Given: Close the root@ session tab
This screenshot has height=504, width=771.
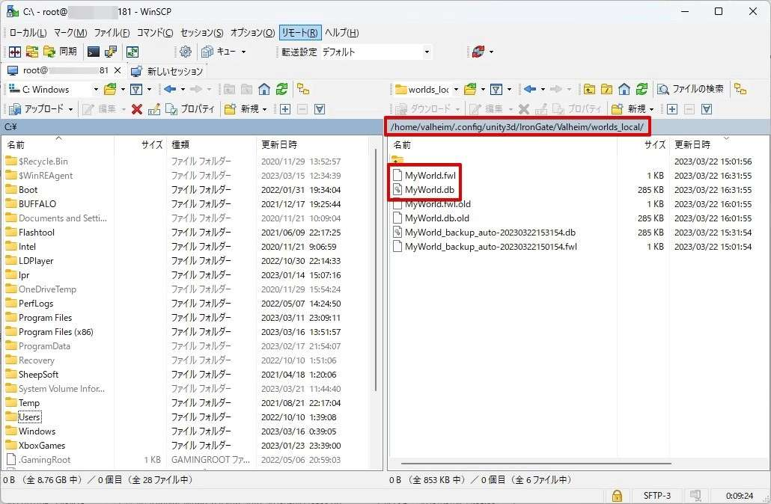Looking at the screenshot, I should [118, 71].
